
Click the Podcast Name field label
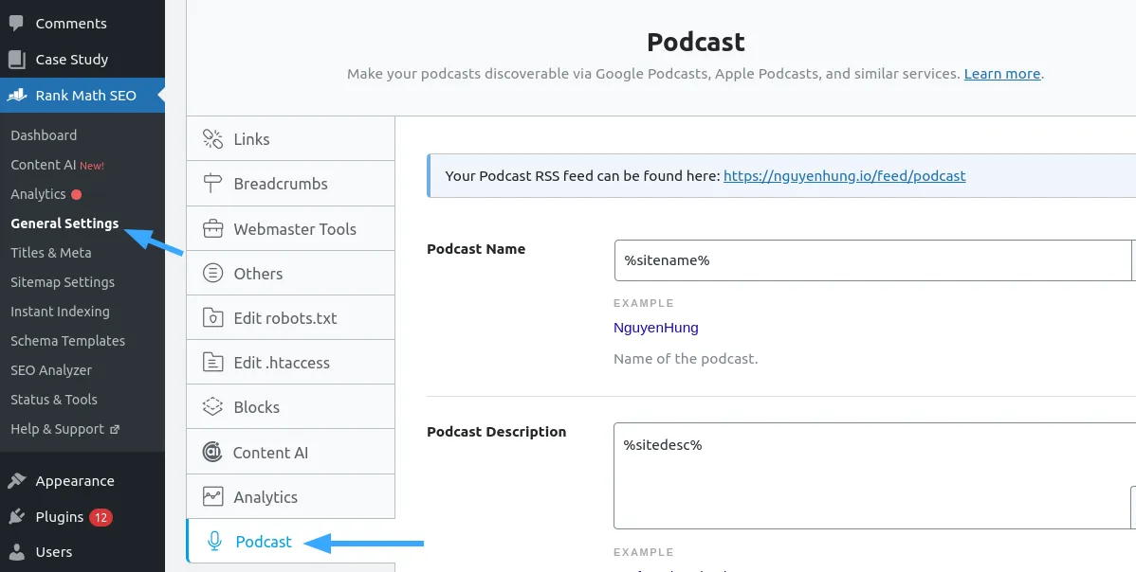(x=476, y=249)
